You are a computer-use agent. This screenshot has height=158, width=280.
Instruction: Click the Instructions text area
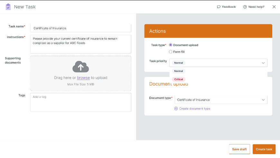81,44
